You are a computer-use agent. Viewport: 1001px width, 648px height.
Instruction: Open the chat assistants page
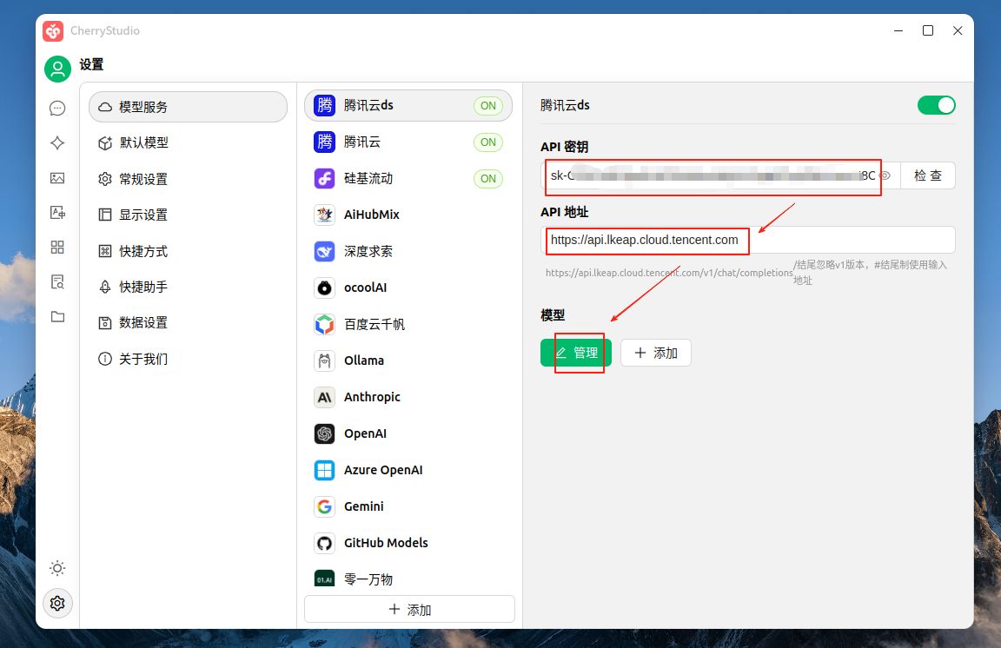coord(57,109)
